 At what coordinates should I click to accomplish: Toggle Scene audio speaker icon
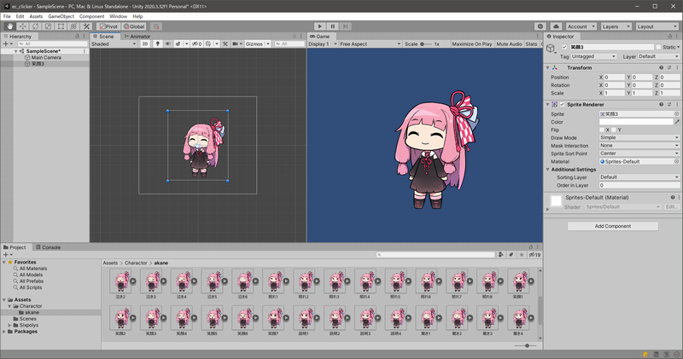click(x=167, y=44)
